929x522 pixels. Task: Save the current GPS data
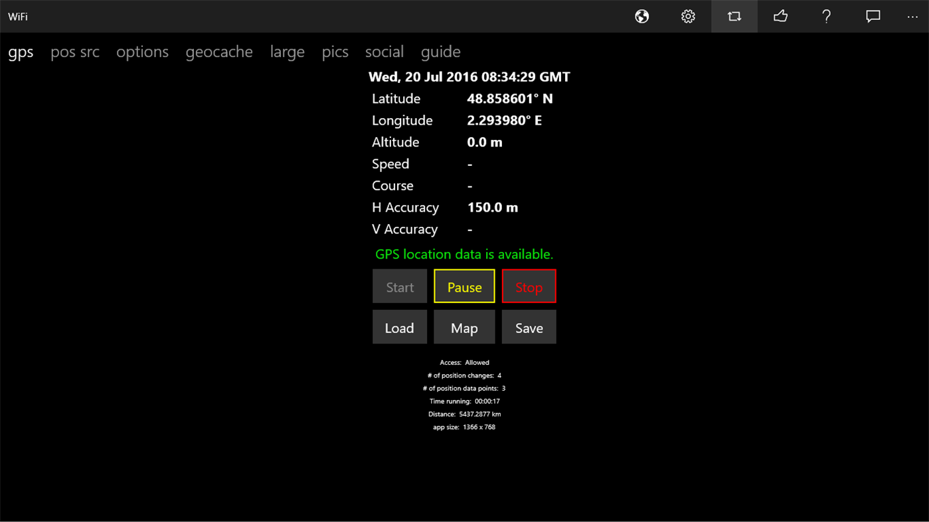[529, 327]
